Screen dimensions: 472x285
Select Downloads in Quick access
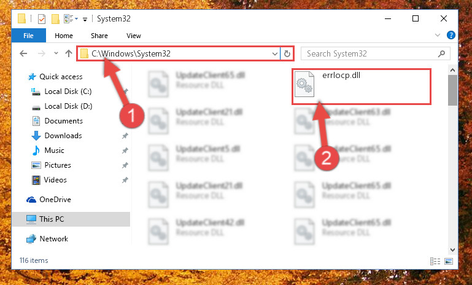point(63,136)
